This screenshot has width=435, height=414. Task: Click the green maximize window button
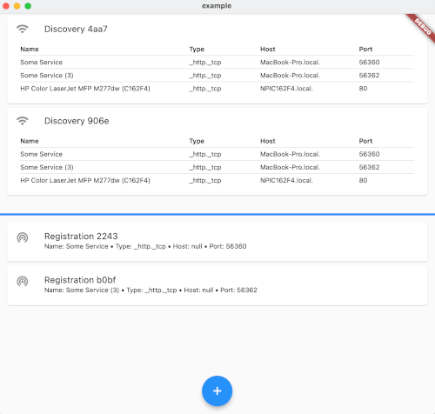tap(28, 6)
